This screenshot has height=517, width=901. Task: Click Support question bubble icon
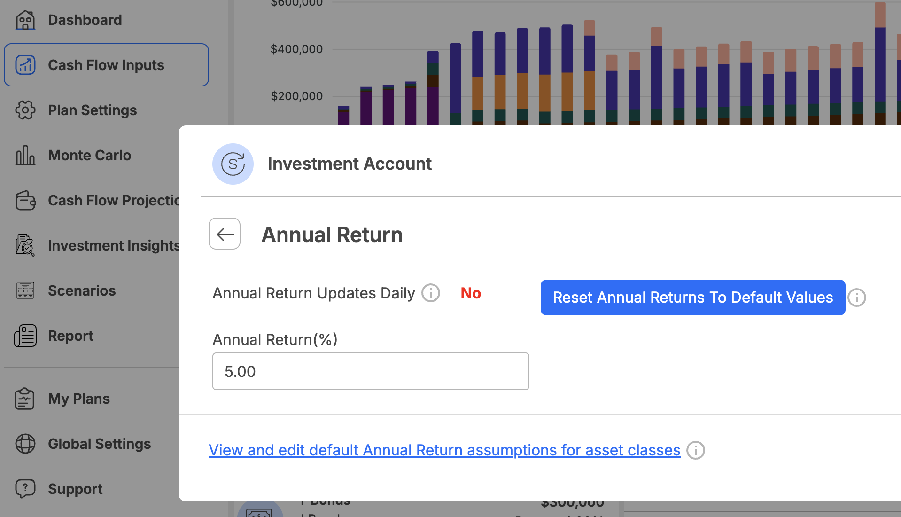pyautogui.click(x=25, y=489)
